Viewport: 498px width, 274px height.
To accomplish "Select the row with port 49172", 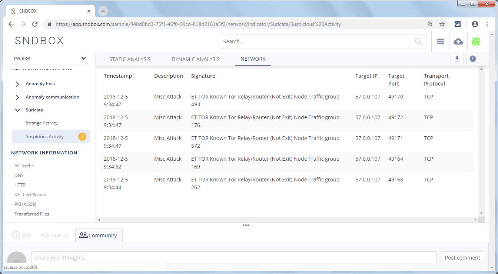I will (x=287, y=121).
